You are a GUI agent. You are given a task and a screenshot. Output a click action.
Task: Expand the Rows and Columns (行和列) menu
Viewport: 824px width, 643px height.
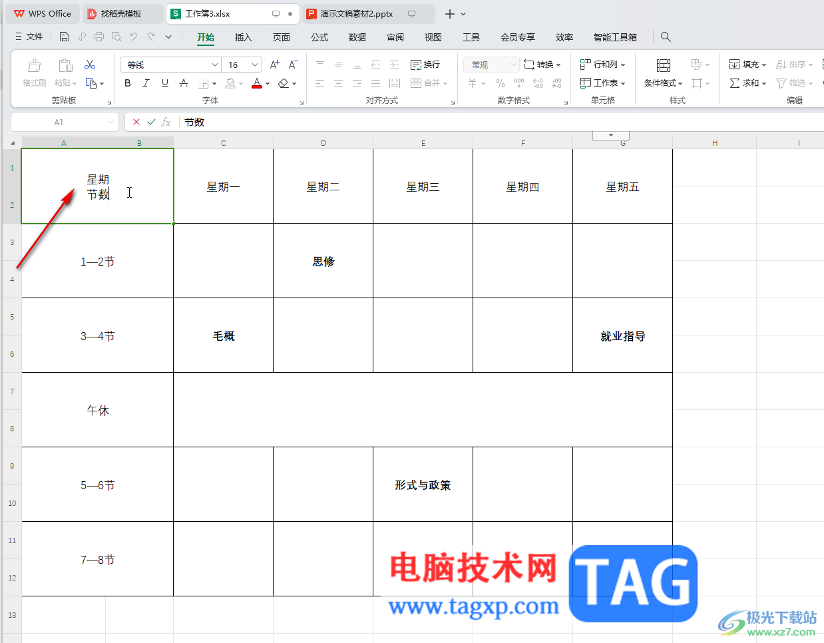pos(603,65)
